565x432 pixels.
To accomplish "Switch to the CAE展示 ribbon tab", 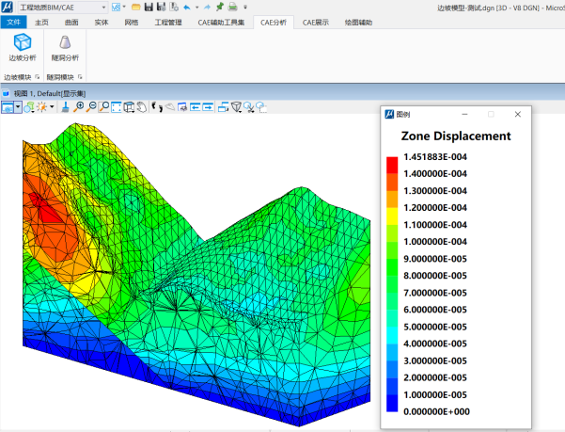I will click(316, 21).
